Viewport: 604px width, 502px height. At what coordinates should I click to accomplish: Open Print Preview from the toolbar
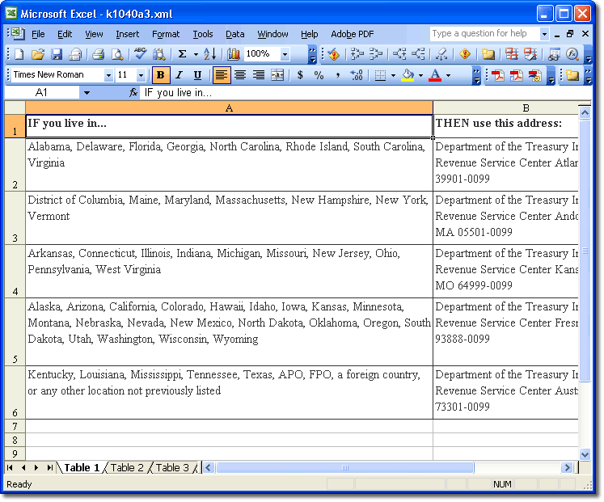pyautogui.click(x=117, y=54)
